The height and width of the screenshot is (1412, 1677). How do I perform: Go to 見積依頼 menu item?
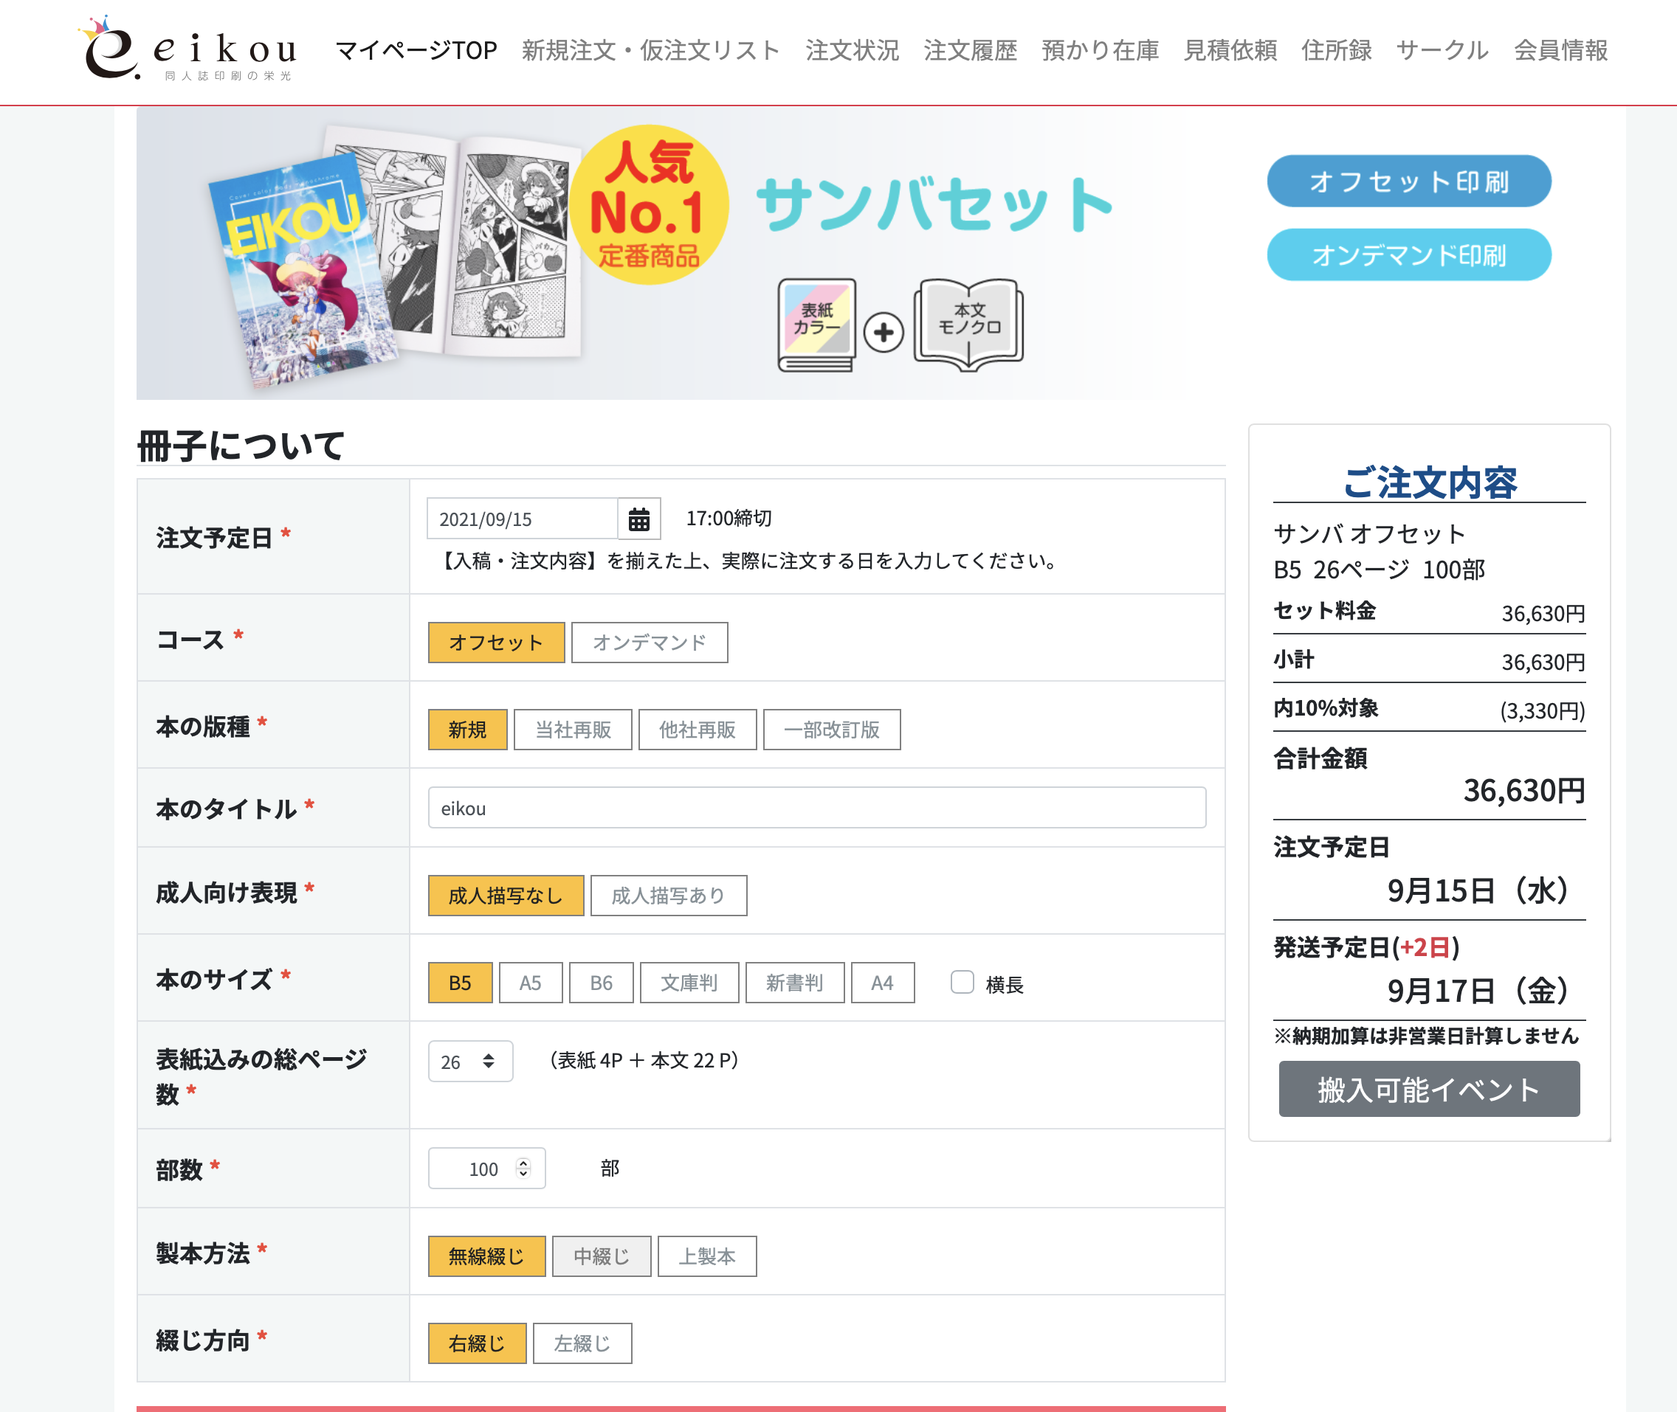coord(1229,50)
